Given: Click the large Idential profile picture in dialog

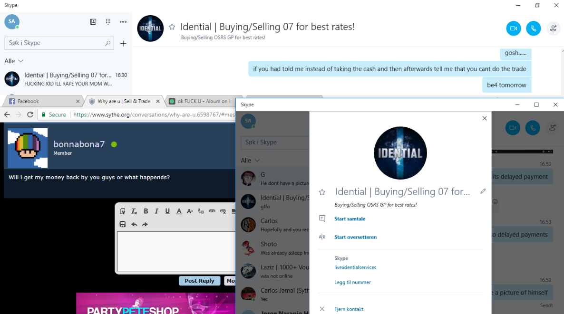Looking at the screenshot, I should coord(400,153).
